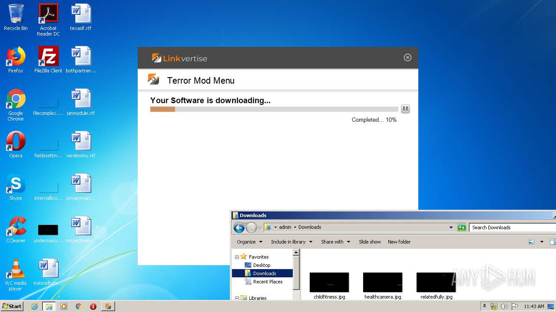Click the taskbar clock 11:43 AM

coord(534,306)
